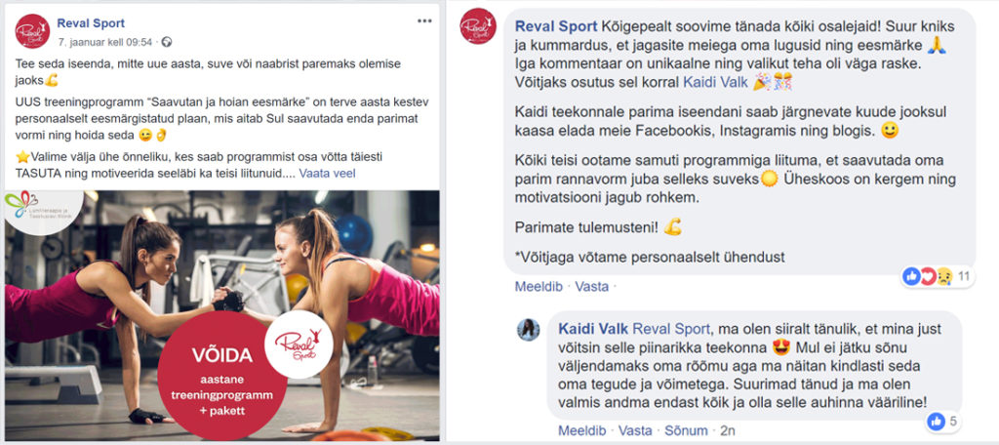This screenshot has height=445, width=999.
Task: Reply to Kaidi Valk via Vasta
Action: pyautogui.click(x=635, y=430)
